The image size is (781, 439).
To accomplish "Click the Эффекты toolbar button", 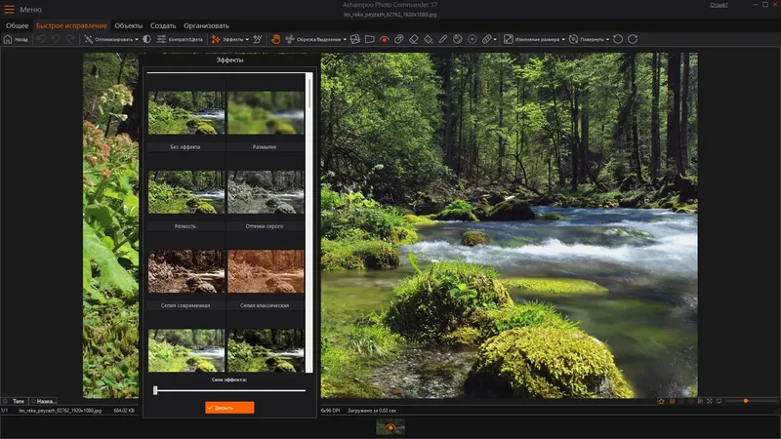I will 227,39.
